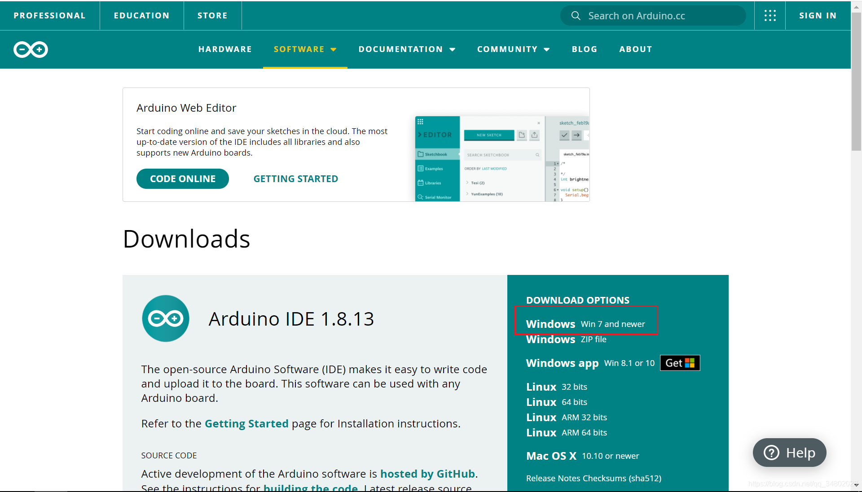Open the apps grid icon near Sign In

[x=770, y=16]
